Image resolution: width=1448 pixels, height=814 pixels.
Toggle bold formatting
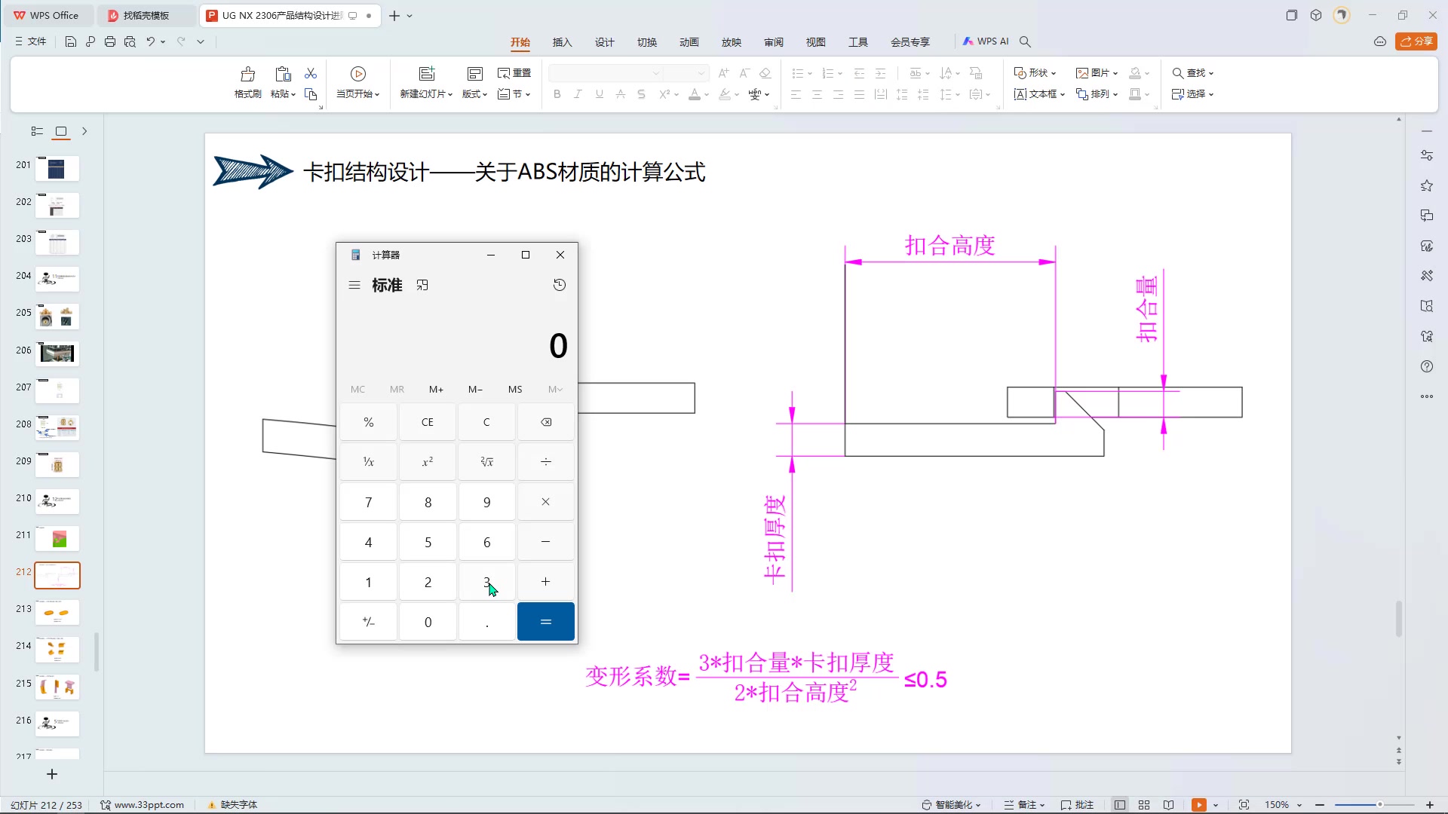click(x=557, y=94)
